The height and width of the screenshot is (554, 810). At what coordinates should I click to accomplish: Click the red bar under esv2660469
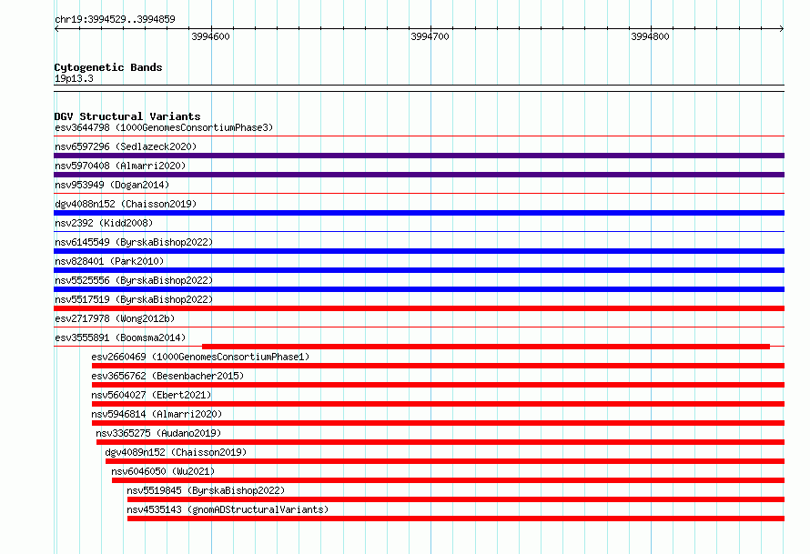(x=438, y=366)
